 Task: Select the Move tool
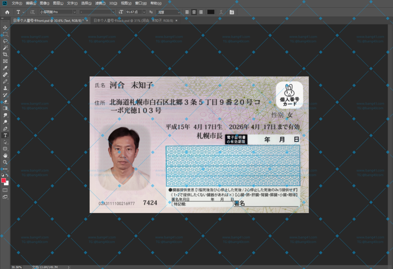pos(5,27)
